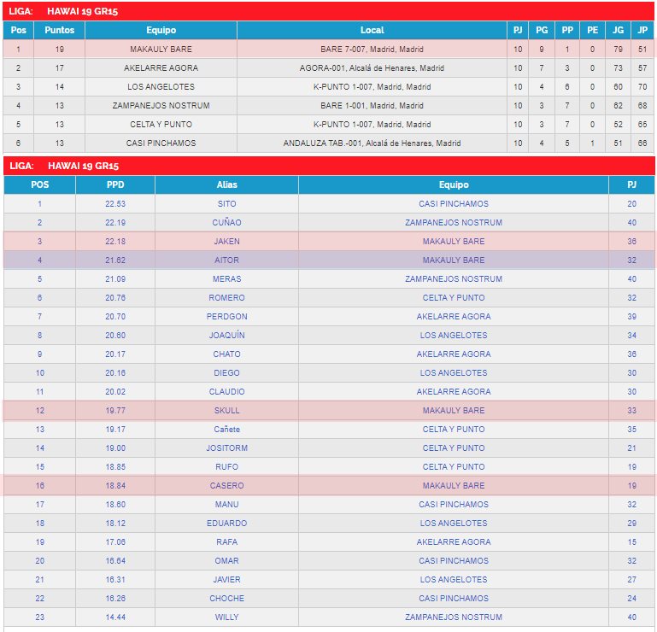657x632 pixels.
Task: Click AKELARRE AGORA team in RAFA's row
Action: (454, 542)
